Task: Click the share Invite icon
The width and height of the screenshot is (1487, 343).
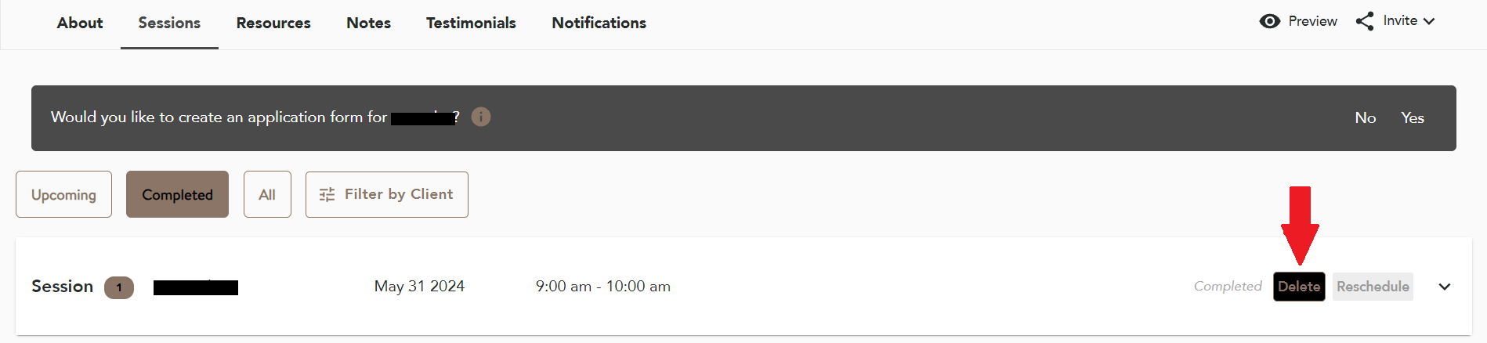Action: point(1365,21)
